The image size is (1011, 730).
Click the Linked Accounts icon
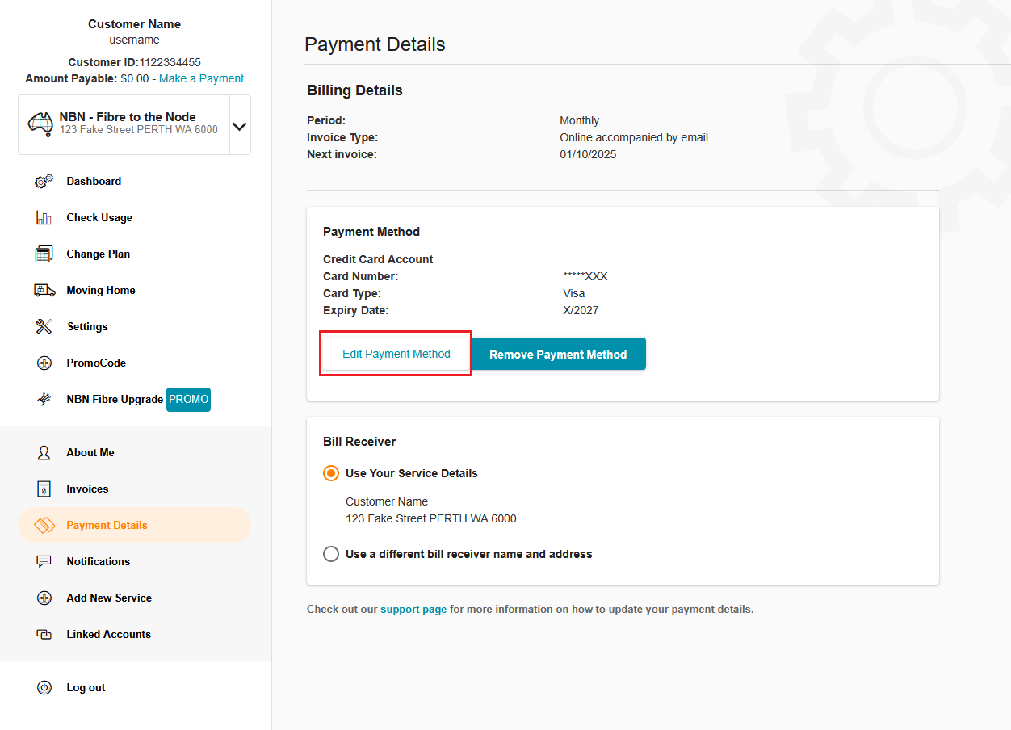click(x=44, y=635)
